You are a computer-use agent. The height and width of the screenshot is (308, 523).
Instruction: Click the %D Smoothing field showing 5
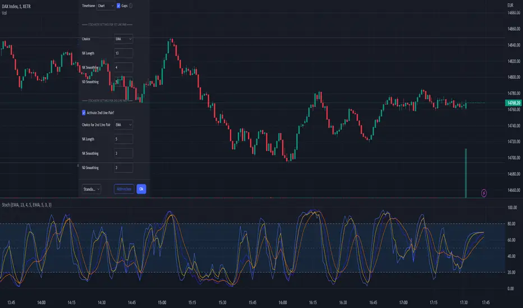pyautogui.click(x=123, y=82)
